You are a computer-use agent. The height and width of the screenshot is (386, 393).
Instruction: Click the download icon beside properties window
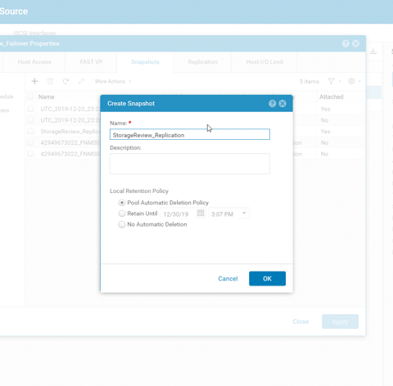coord(373,51)
